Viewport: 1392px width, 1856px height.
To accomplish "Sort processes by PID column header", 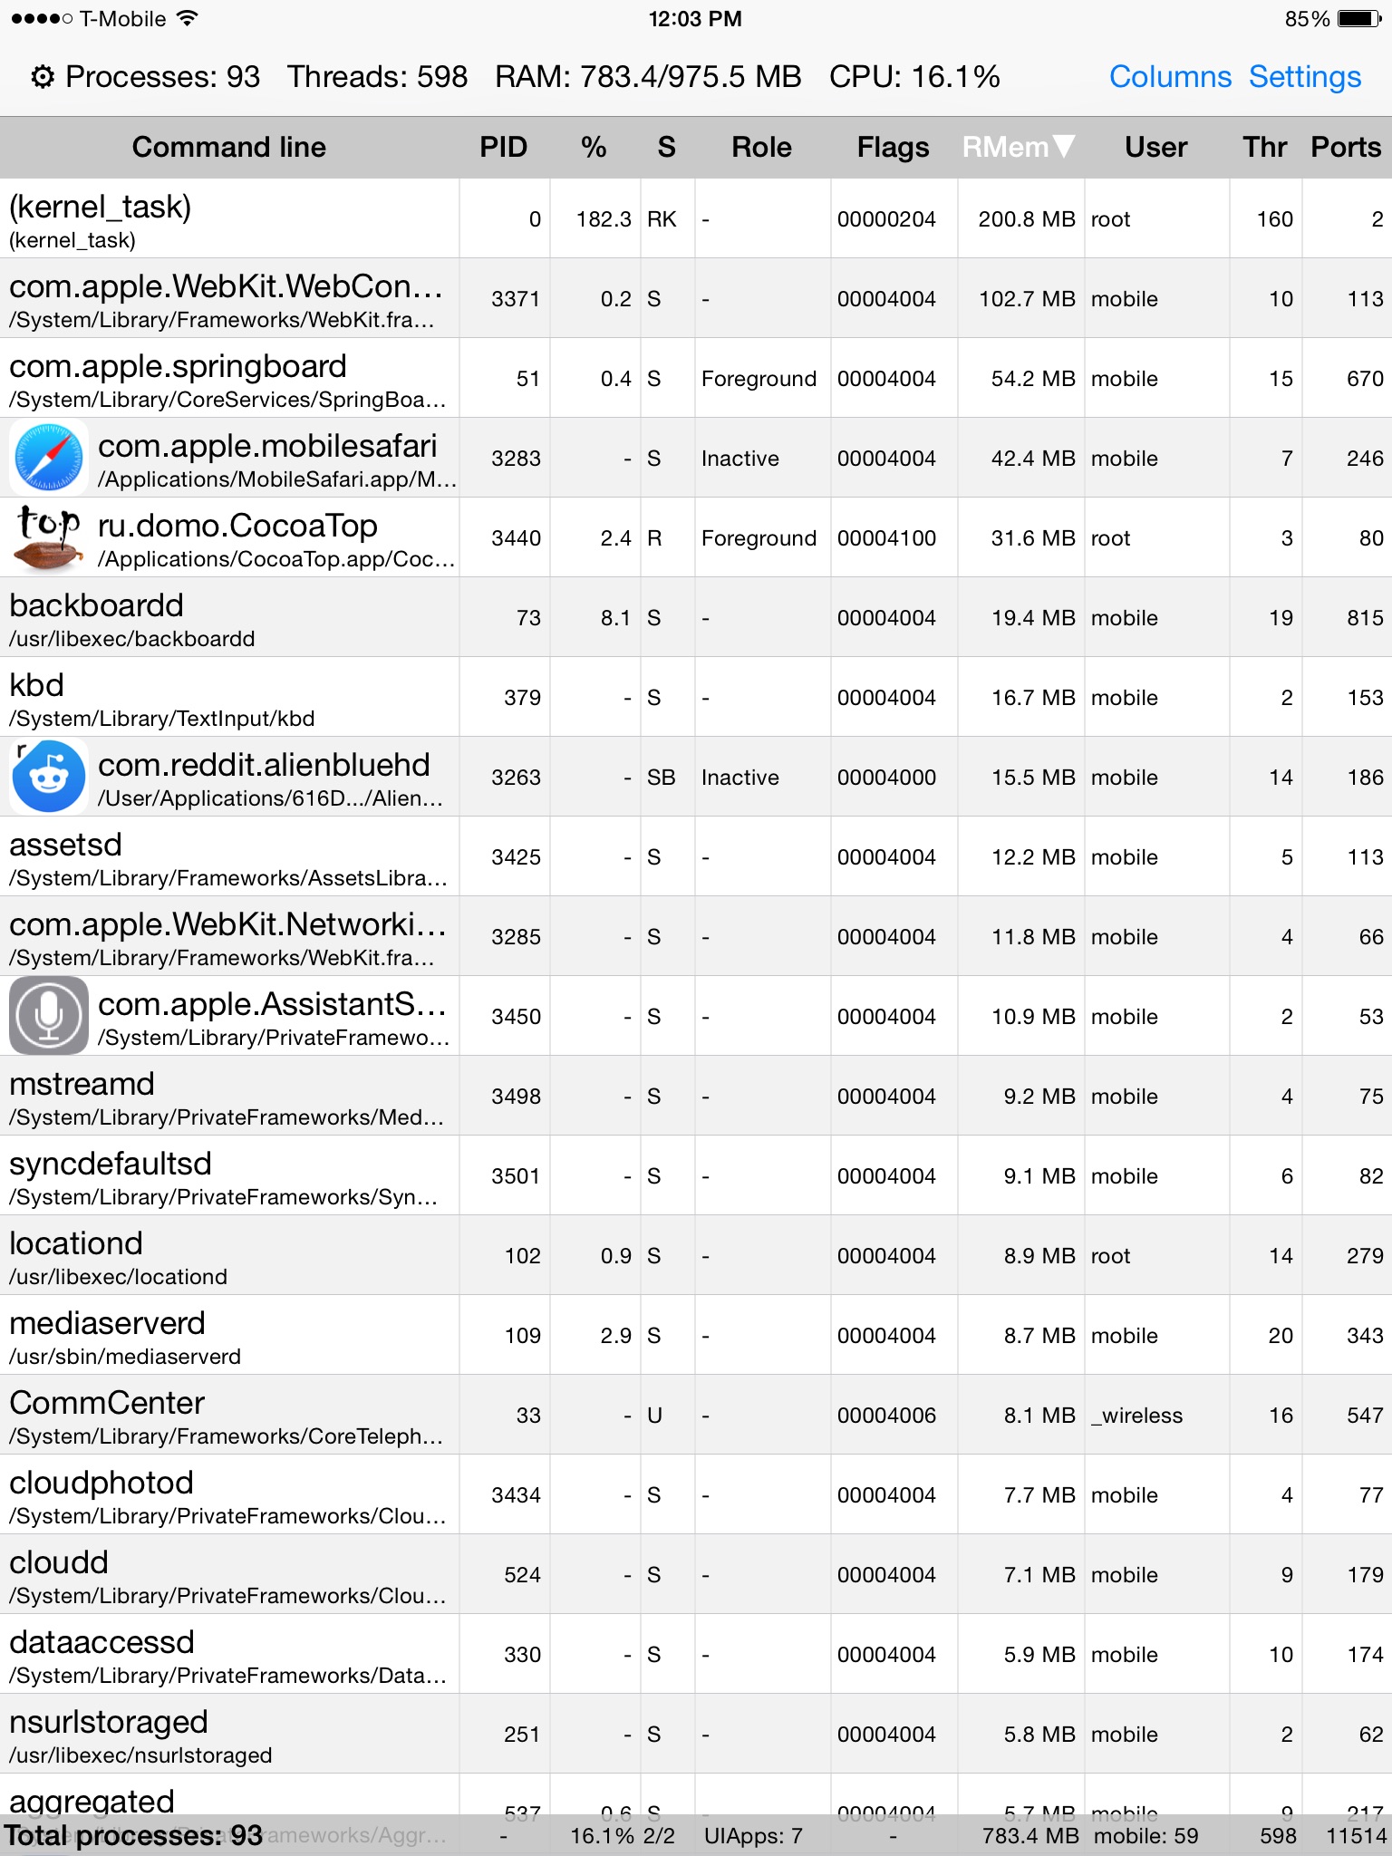I will 503,147.
